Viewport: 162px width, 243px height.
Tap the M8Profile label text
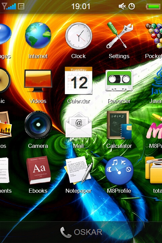[119, 191]
